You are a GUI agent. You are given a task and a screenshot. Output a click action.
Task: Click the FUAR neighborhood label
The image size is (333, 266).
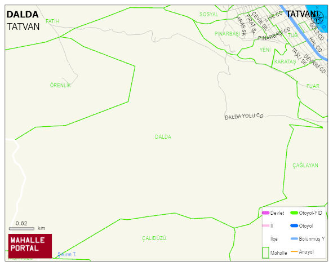point(313,86)
